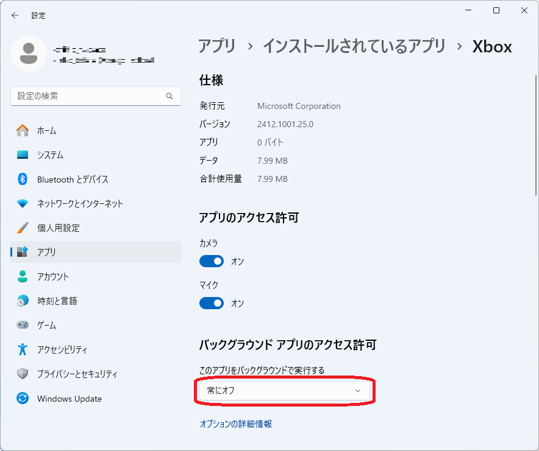Viewport: 539px width, 451px height.
Task: Click the 設定の検索 search field
Action: (88, 96)
